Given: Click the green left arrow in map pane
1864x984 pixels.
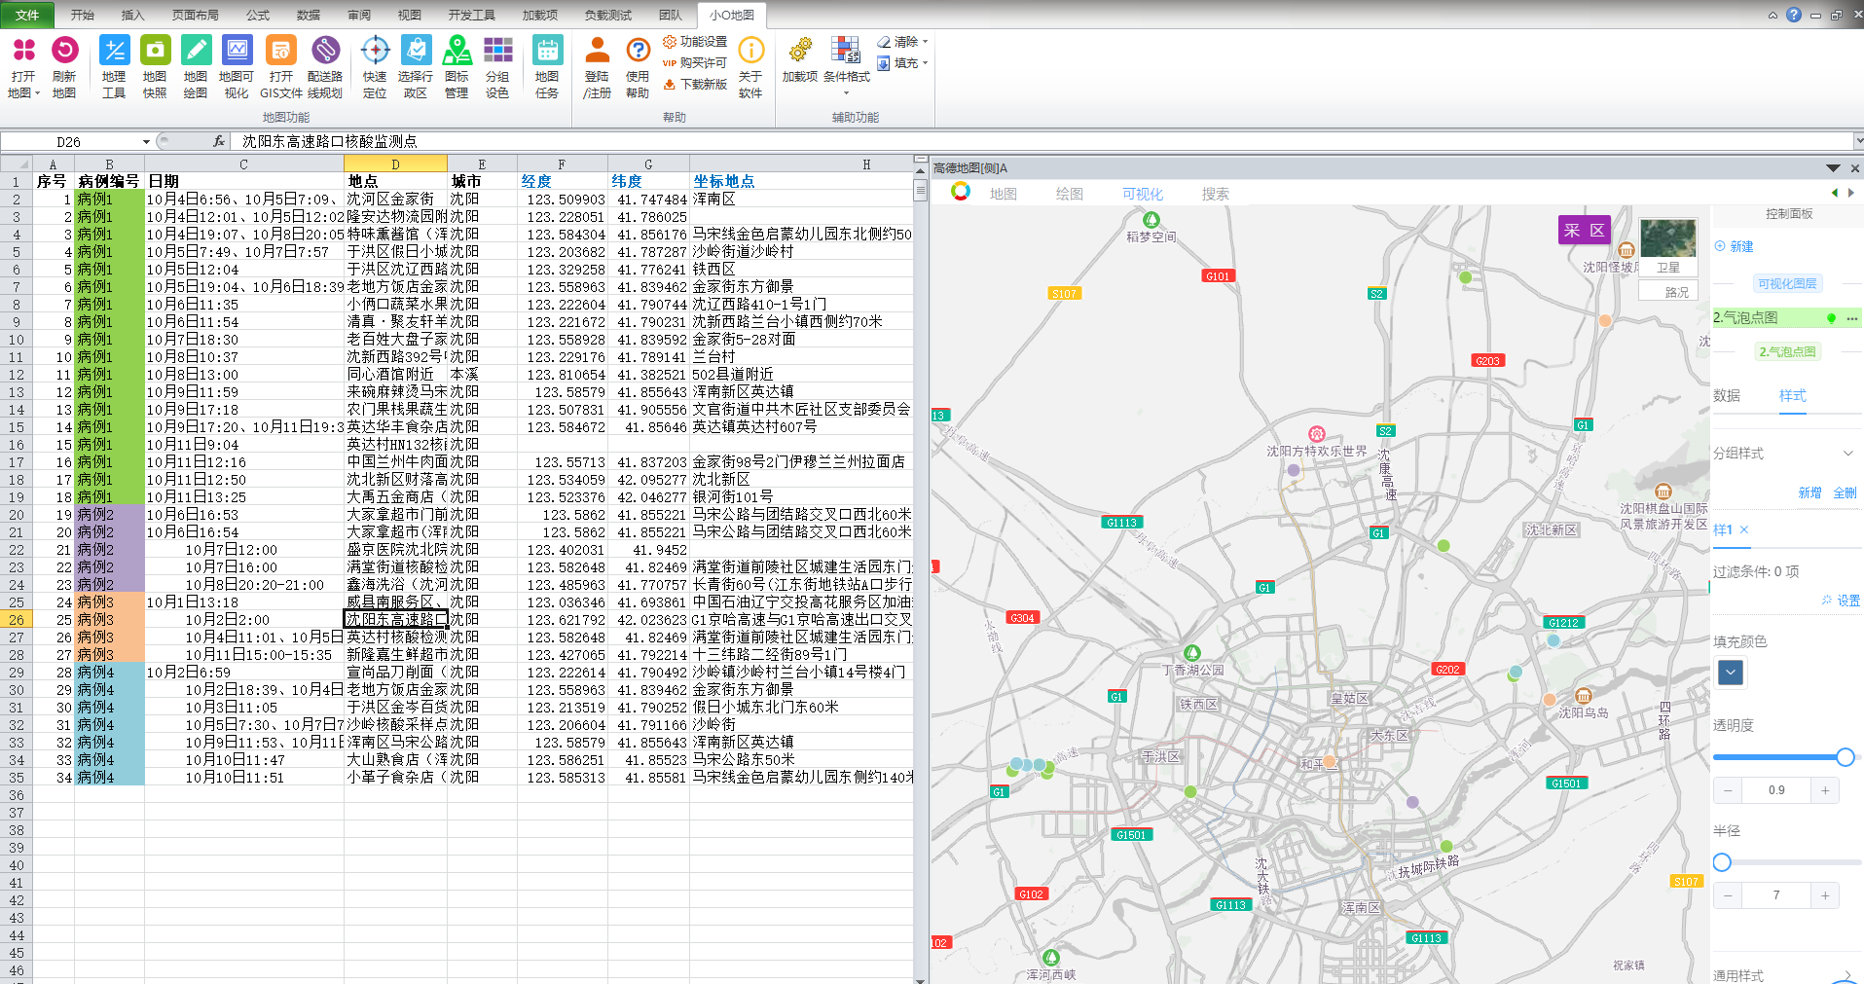Looking at the screenshot, I should (1835, 193).
